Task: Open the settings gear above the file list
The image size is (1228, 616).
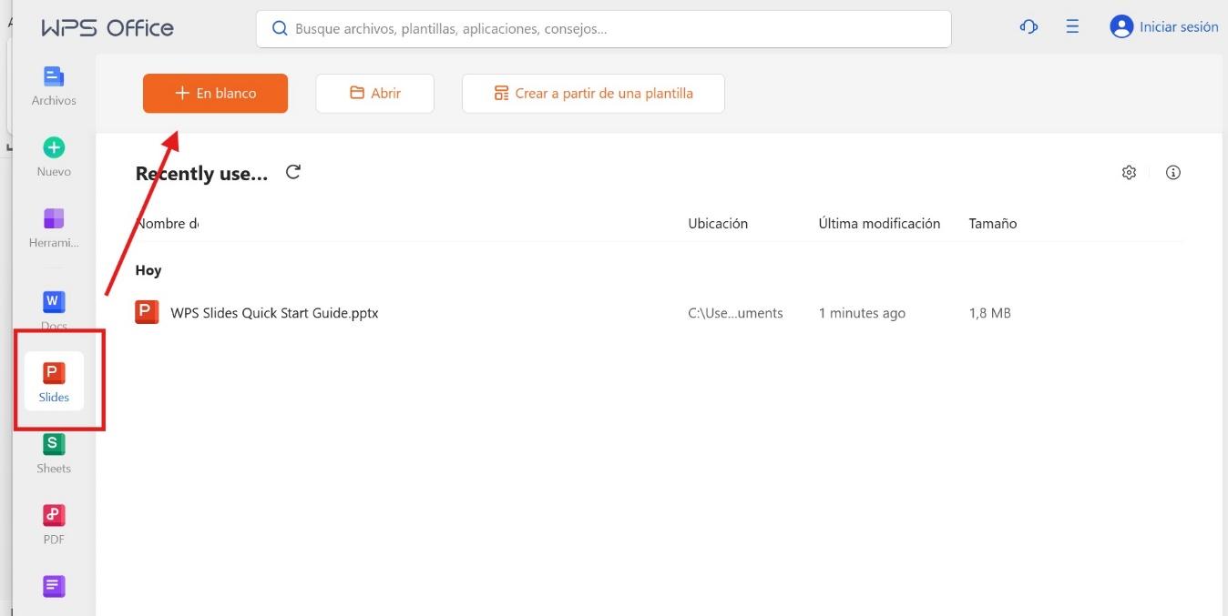Action: pyautogui.click(x=1129, y=172)
